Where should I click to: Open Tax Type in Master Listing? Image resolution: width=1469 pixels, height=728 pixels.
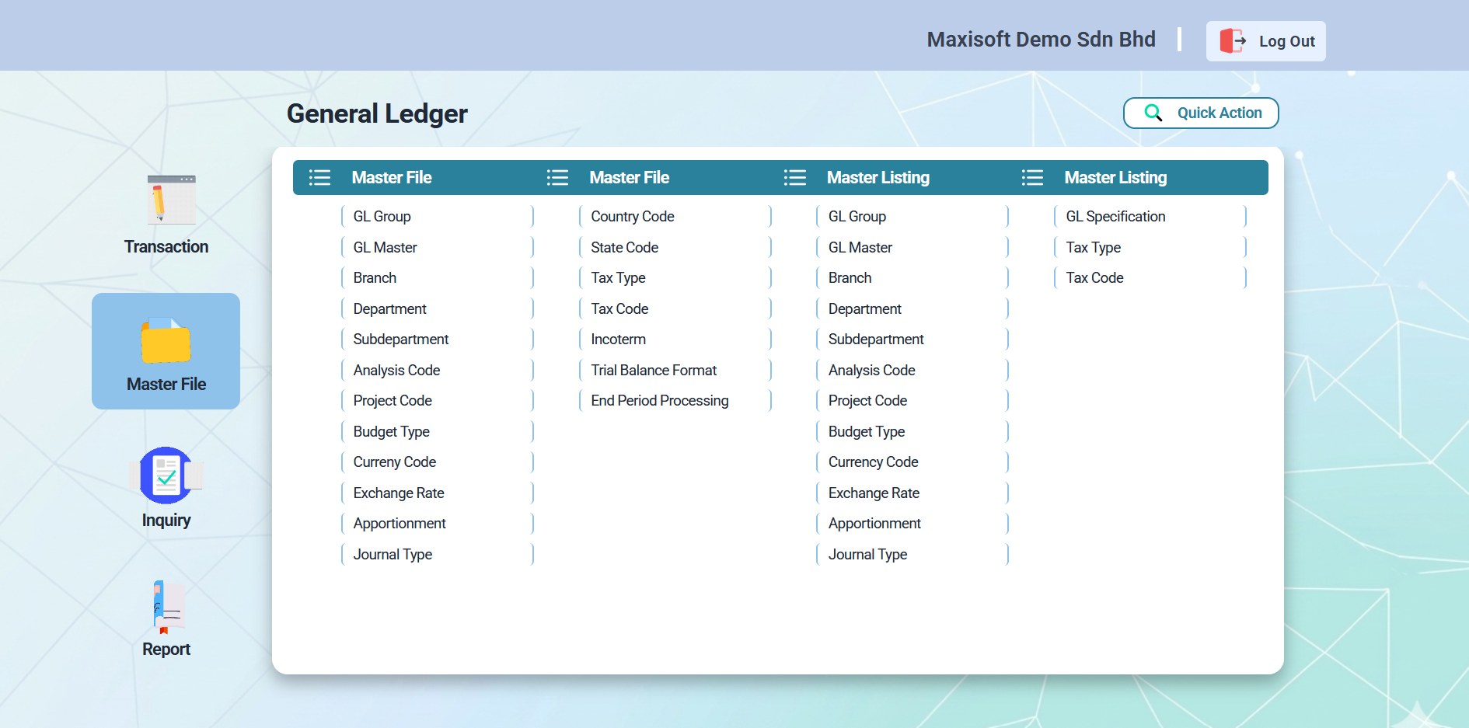point(1150,247)
